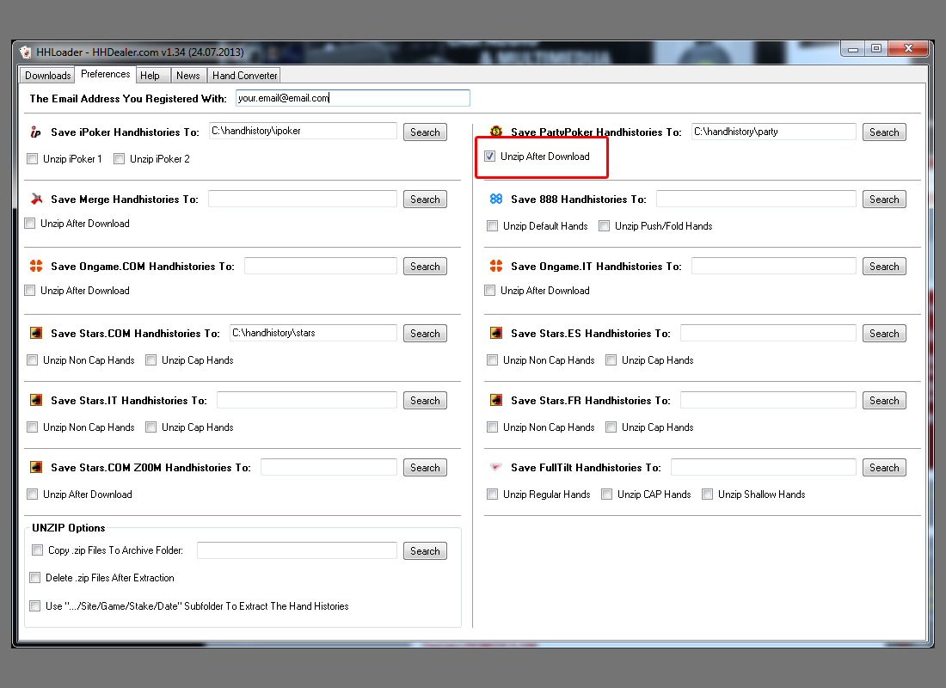The width and height of the screenshot is (946, 688).
Task: Click the 888 poker logo icon
Action: pyautogui.click(x=496, y=200)
